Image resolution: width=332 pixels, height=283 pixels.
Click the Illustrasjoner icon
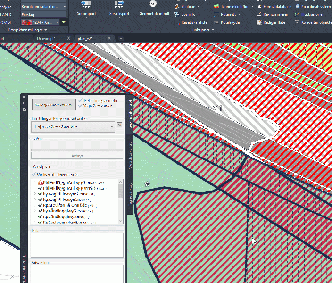click(297, 14)
